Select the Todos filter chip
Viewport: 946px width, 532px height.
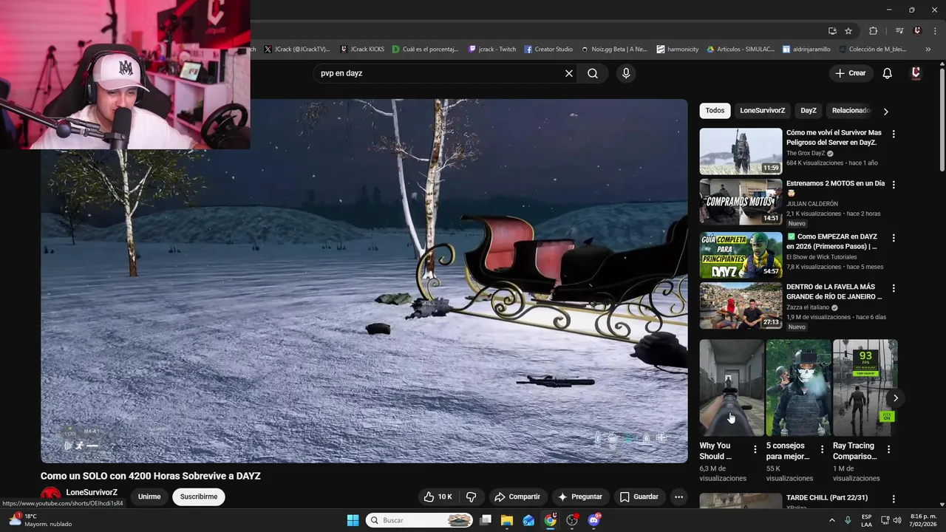click(x=715, y=110)
